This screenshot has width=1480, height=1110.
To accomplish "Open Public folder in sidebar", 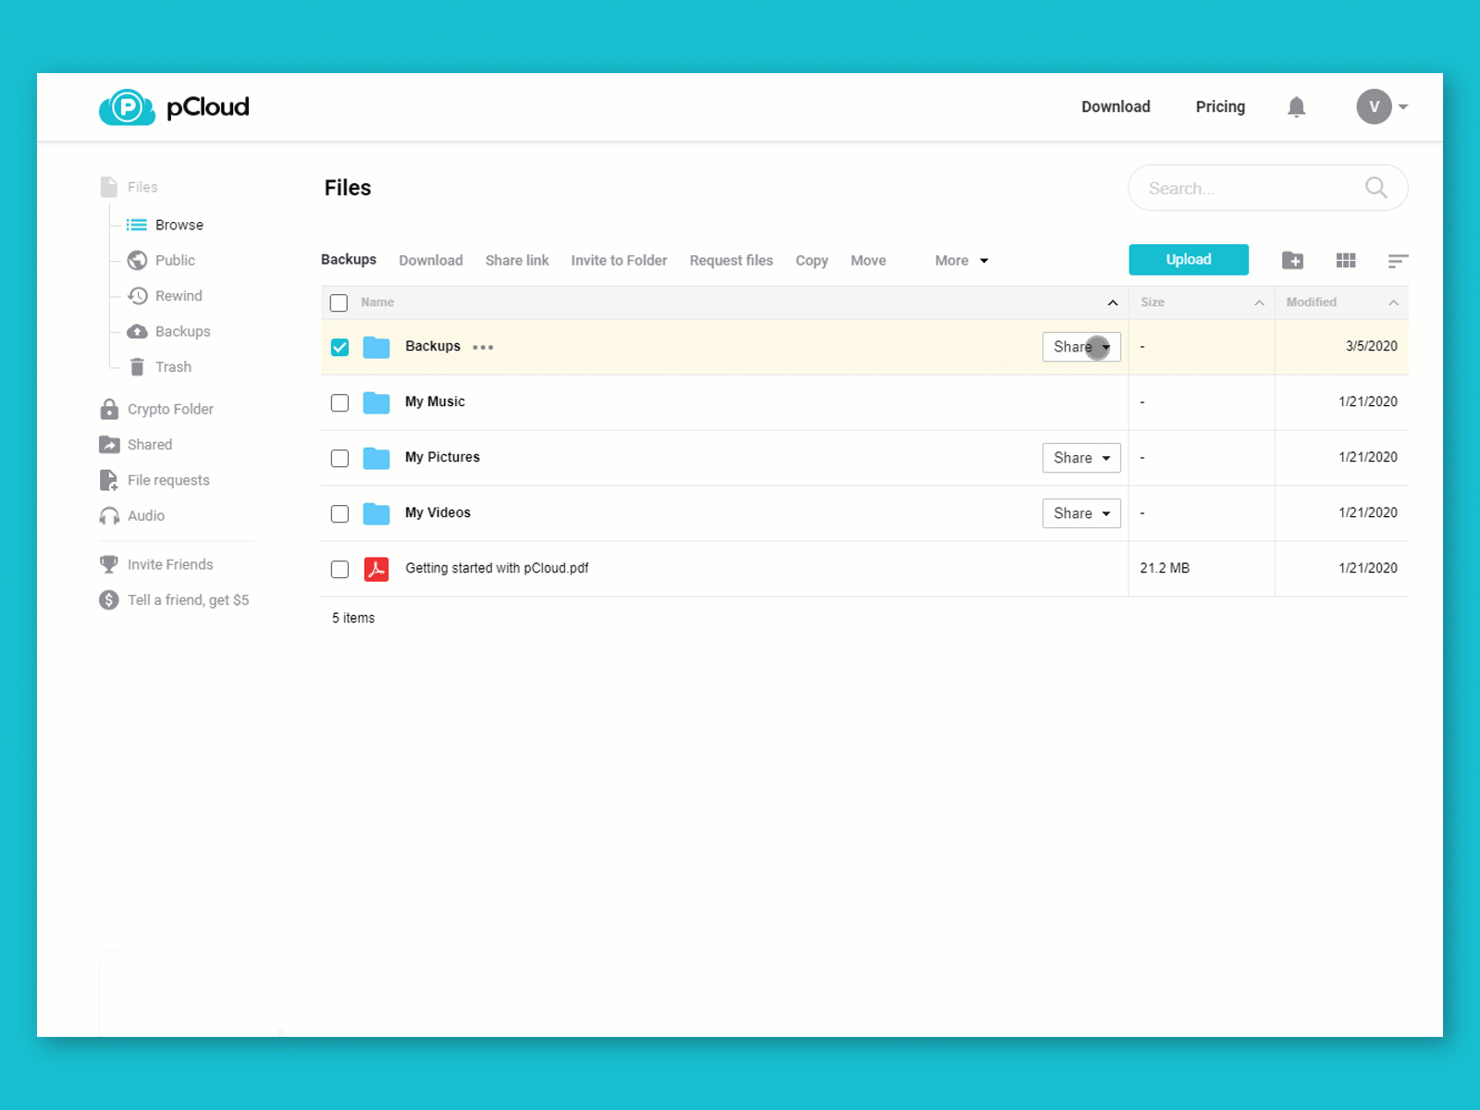I will [175, 260].
